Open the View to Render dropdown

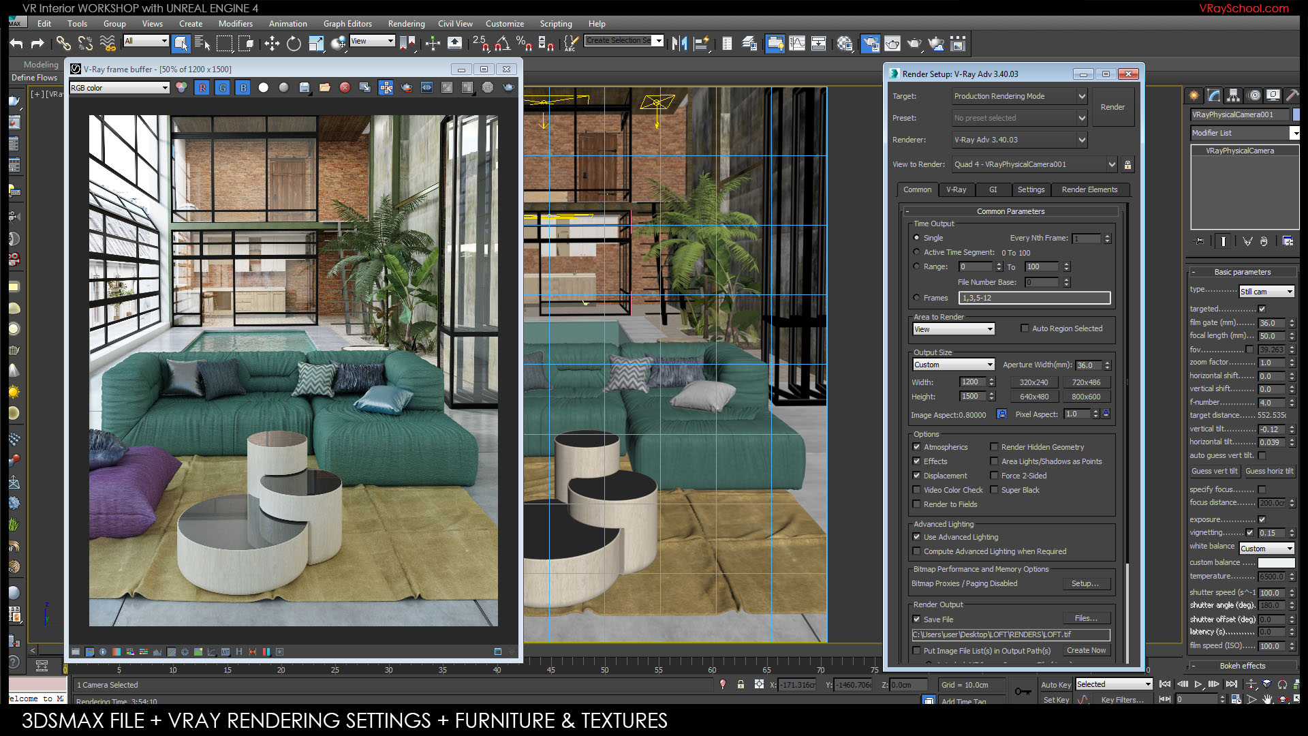click(x=1112, y=164)
